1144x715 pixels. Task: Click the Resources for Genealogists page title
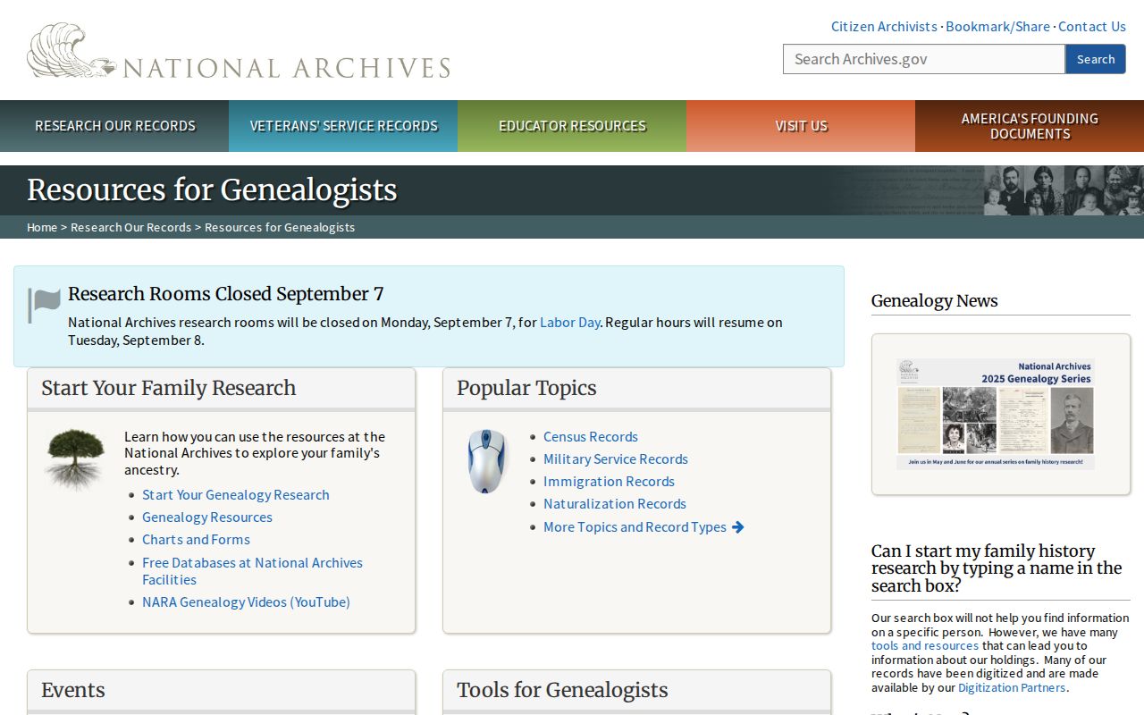coord(212,190)
